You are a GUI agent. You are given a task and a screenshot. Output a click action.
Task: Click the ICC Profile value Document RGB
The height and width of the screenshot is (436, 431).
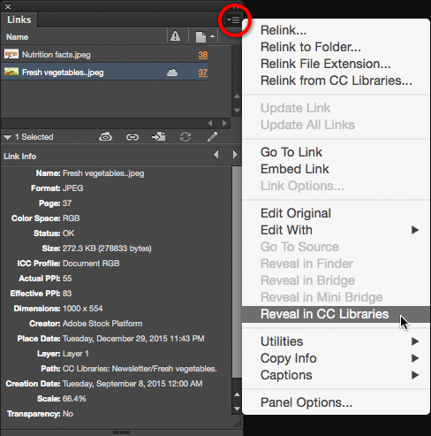click(91, 264)
